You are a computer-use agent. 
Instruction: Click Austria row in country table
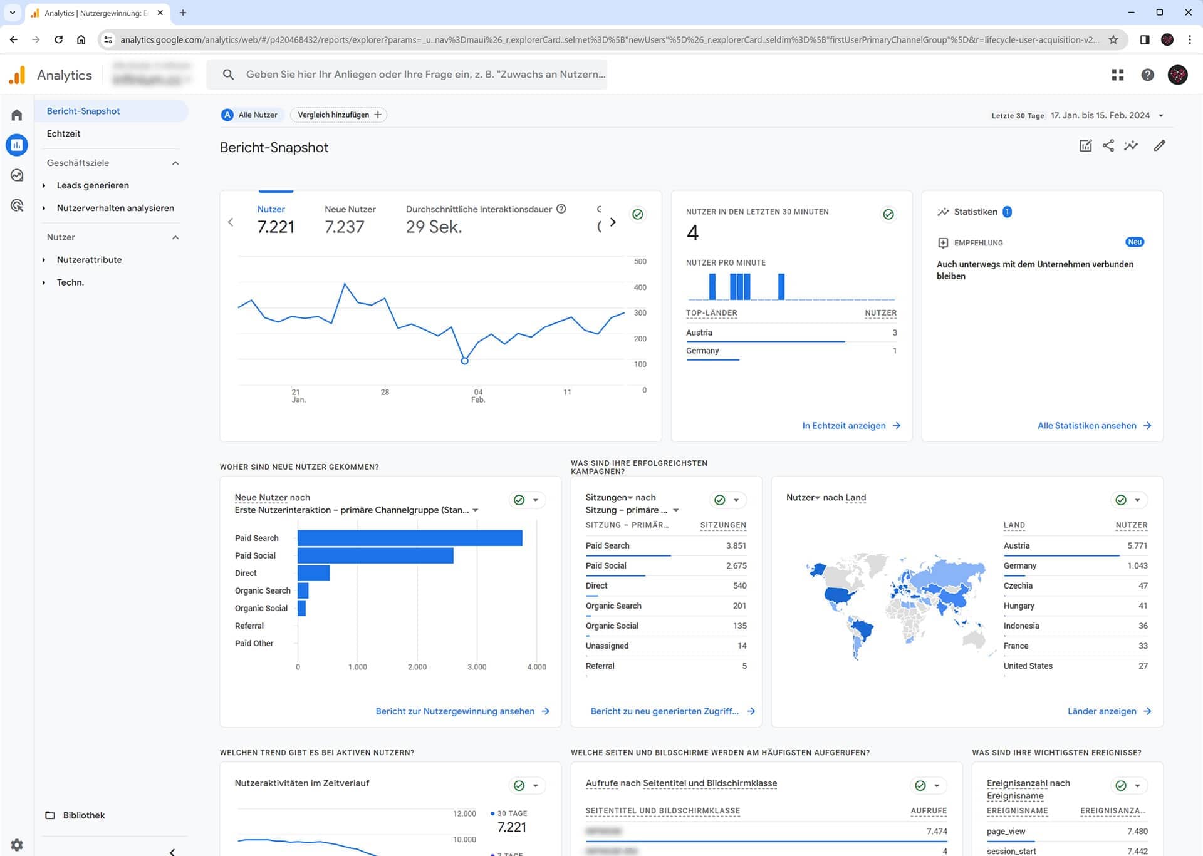click(x=1075, y=546)
